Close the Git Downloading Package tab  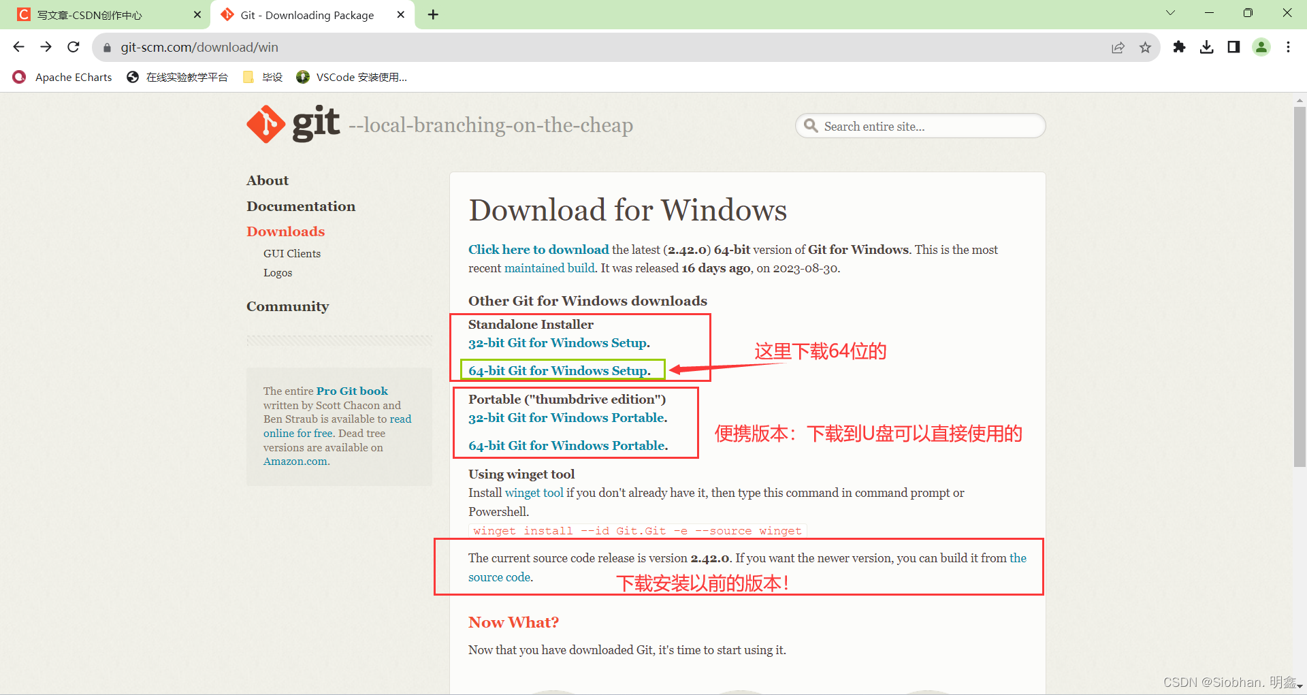[401, 14]
